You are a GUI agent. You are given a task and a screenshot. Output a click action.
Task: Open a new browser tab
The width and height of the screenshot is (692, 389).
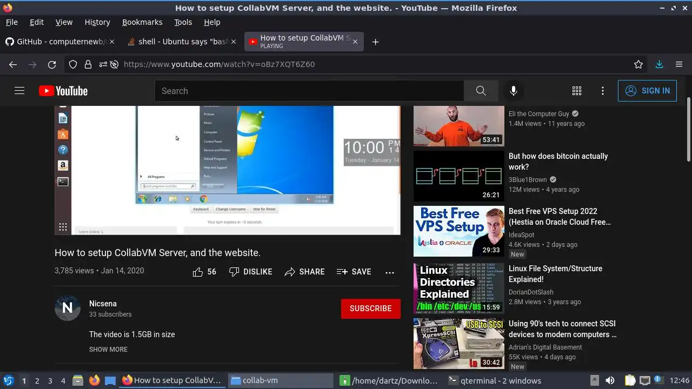[x=375, y=42]
